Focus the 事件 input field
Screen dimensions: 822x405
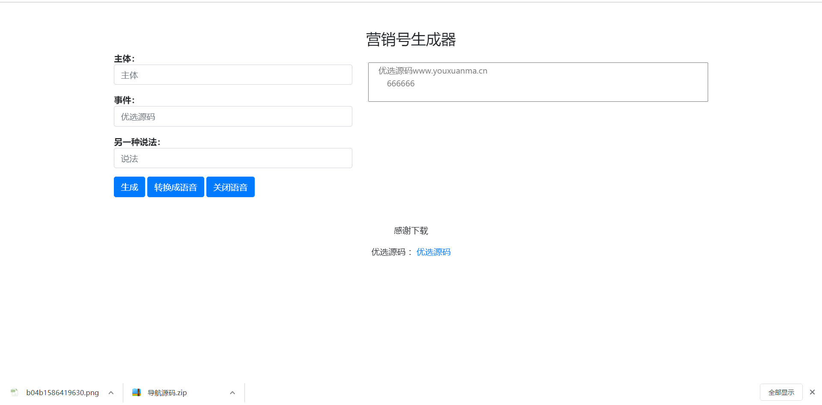click(233, 116)
